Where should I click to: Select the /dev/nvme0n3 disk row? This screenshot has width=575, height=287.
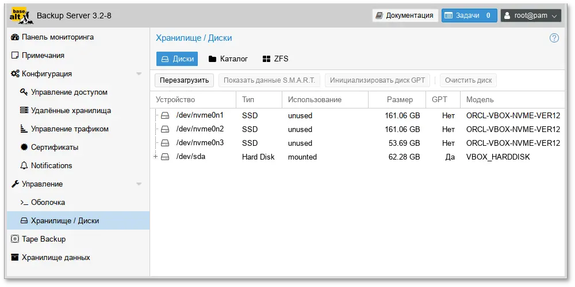200,143
